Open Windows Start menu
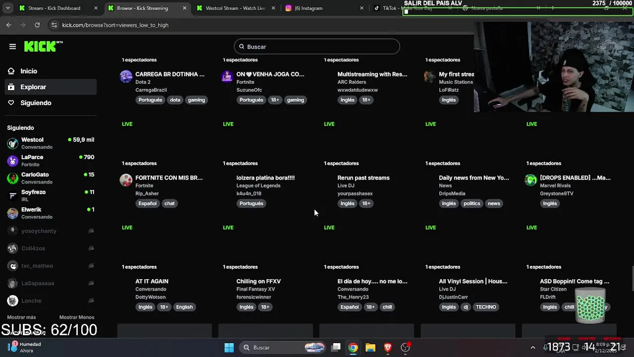This screenshot has width=634, height=357. [x=229, y=348]
